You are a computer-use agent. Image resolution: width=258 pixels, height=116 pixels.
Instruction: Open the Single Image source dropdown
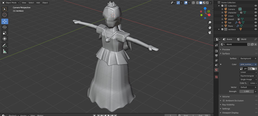[x=248, y=79]
